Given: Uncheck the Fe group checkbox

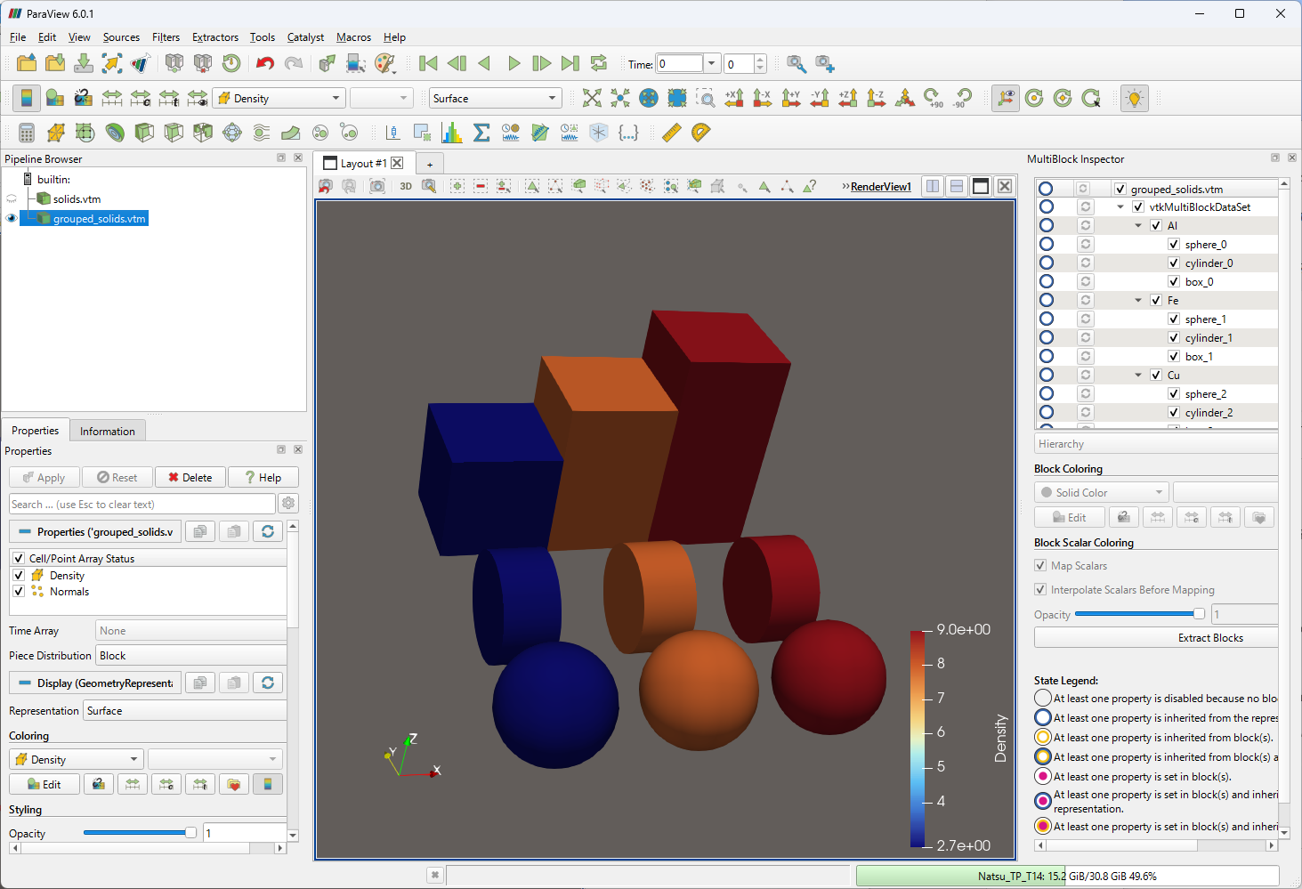Looking at the screenshot, I should point(1156,300).
